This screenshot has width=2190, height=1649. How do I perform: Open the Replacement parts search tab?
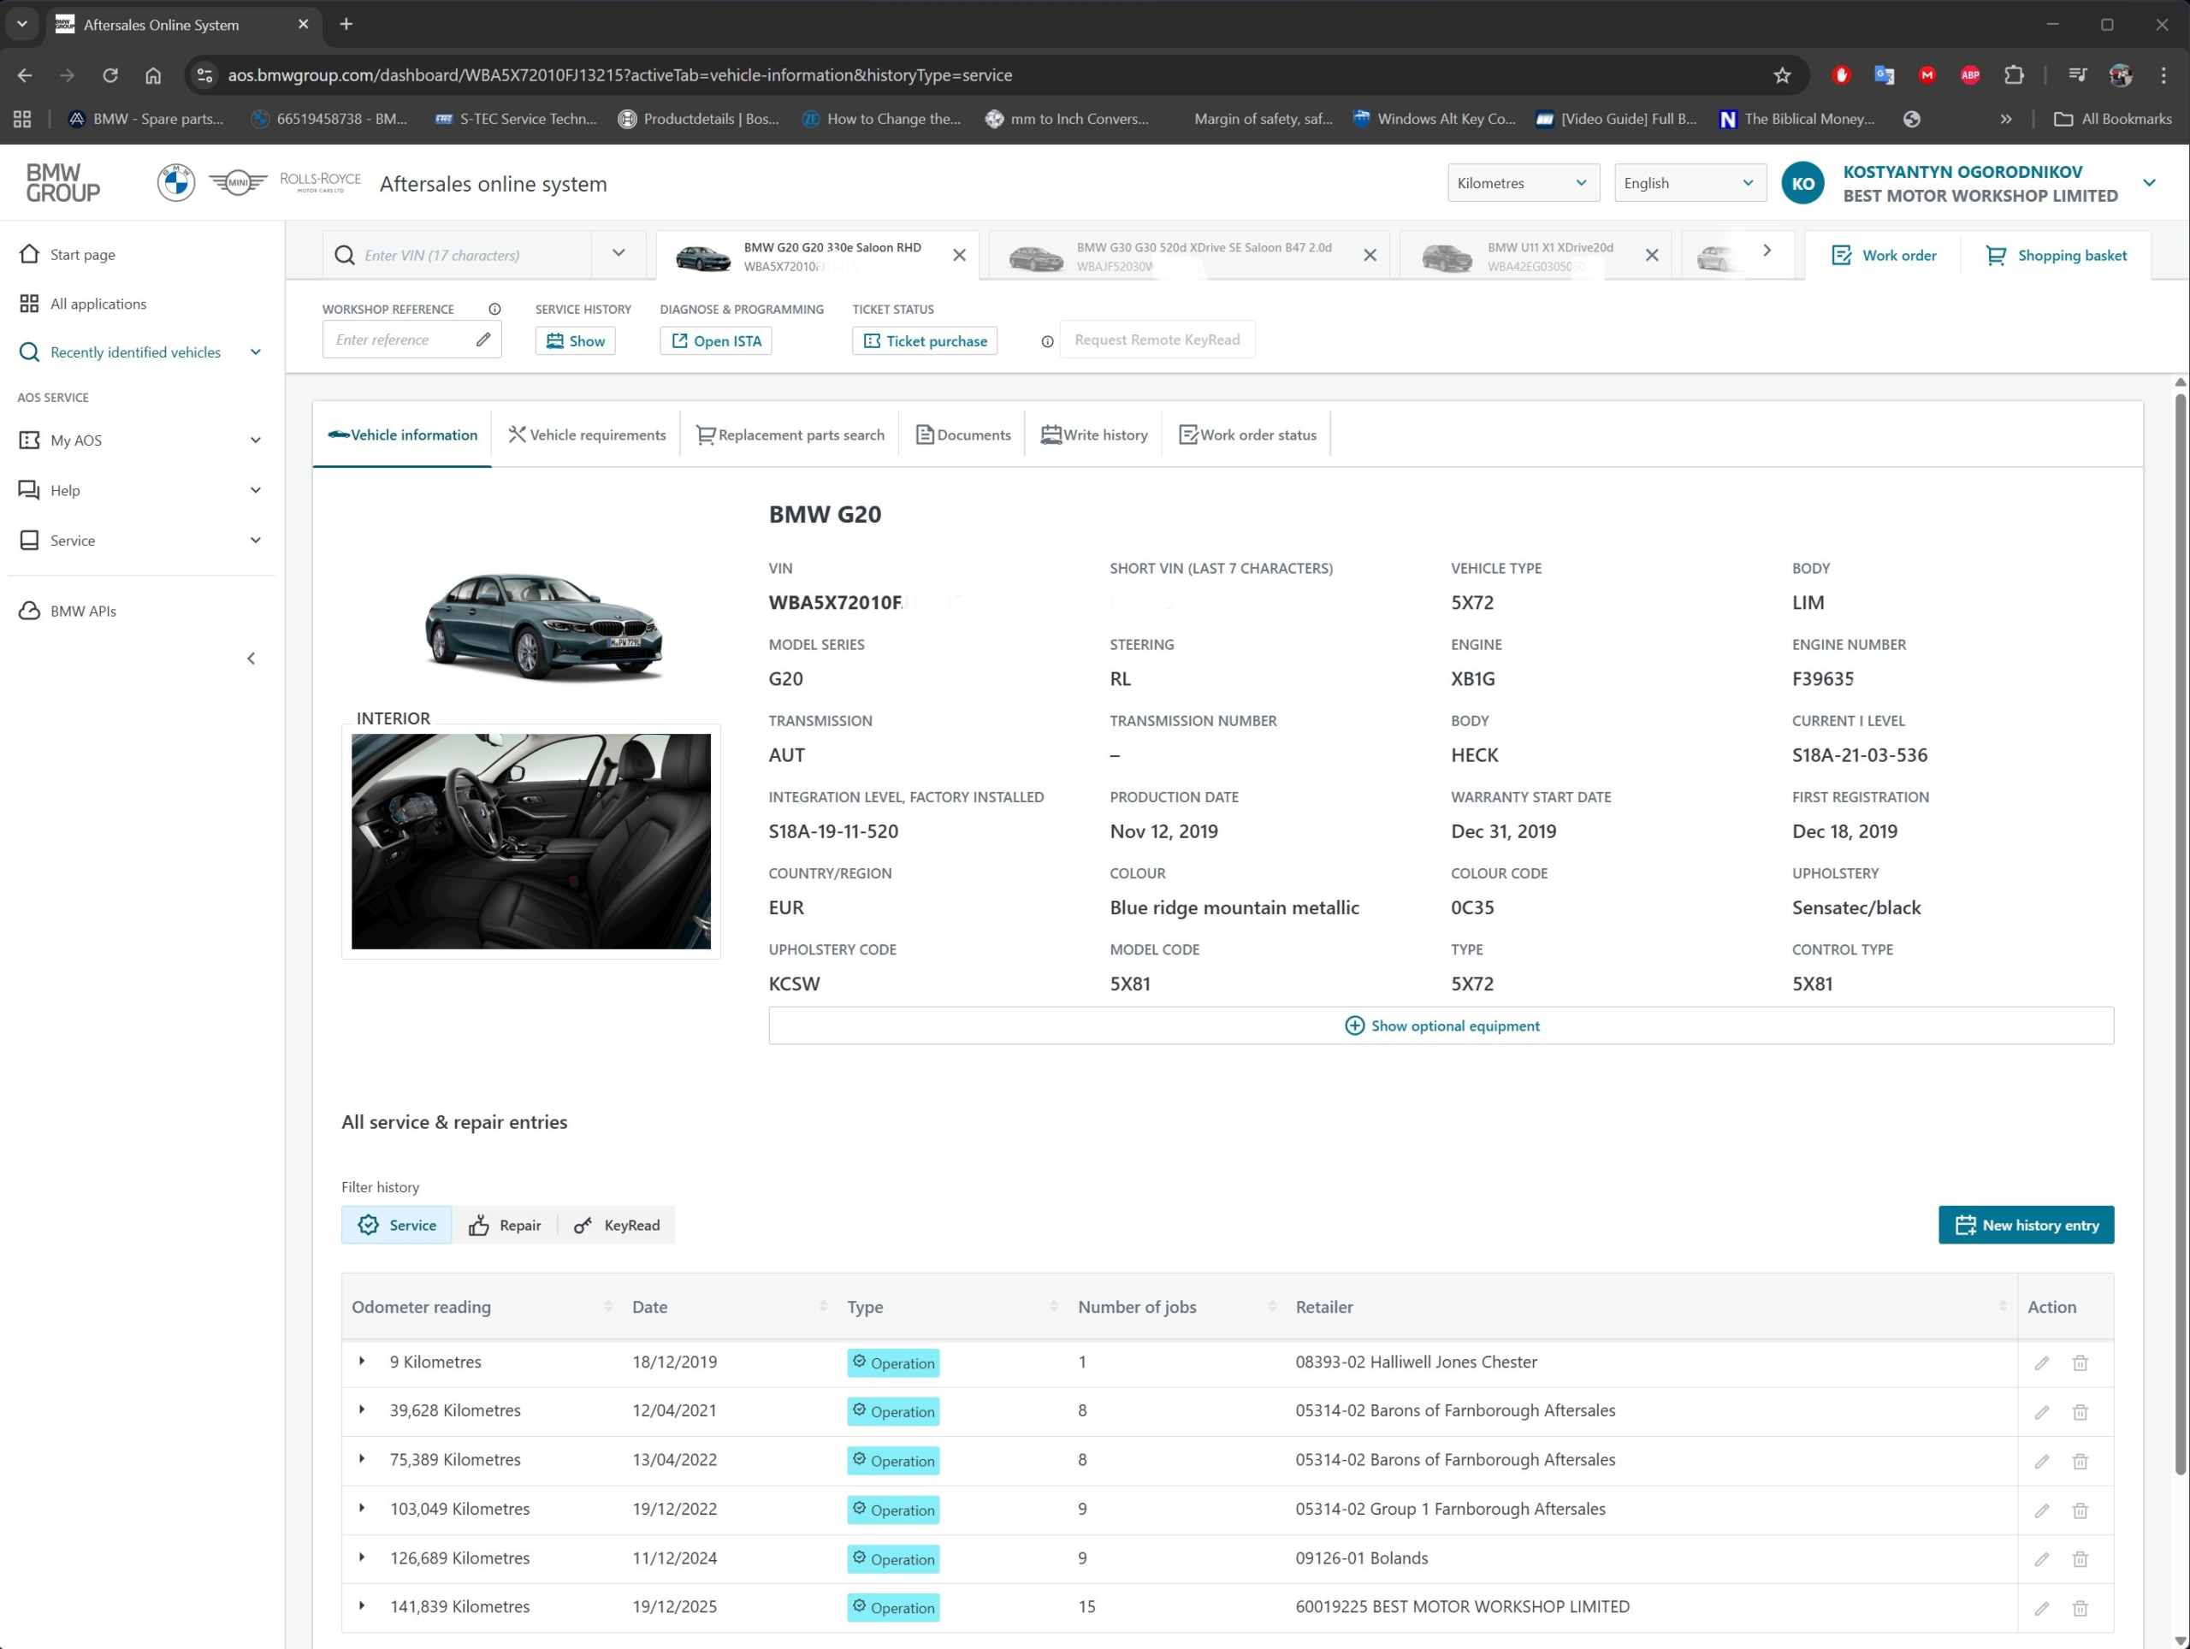pyautogui.click(x=790, y=434)
